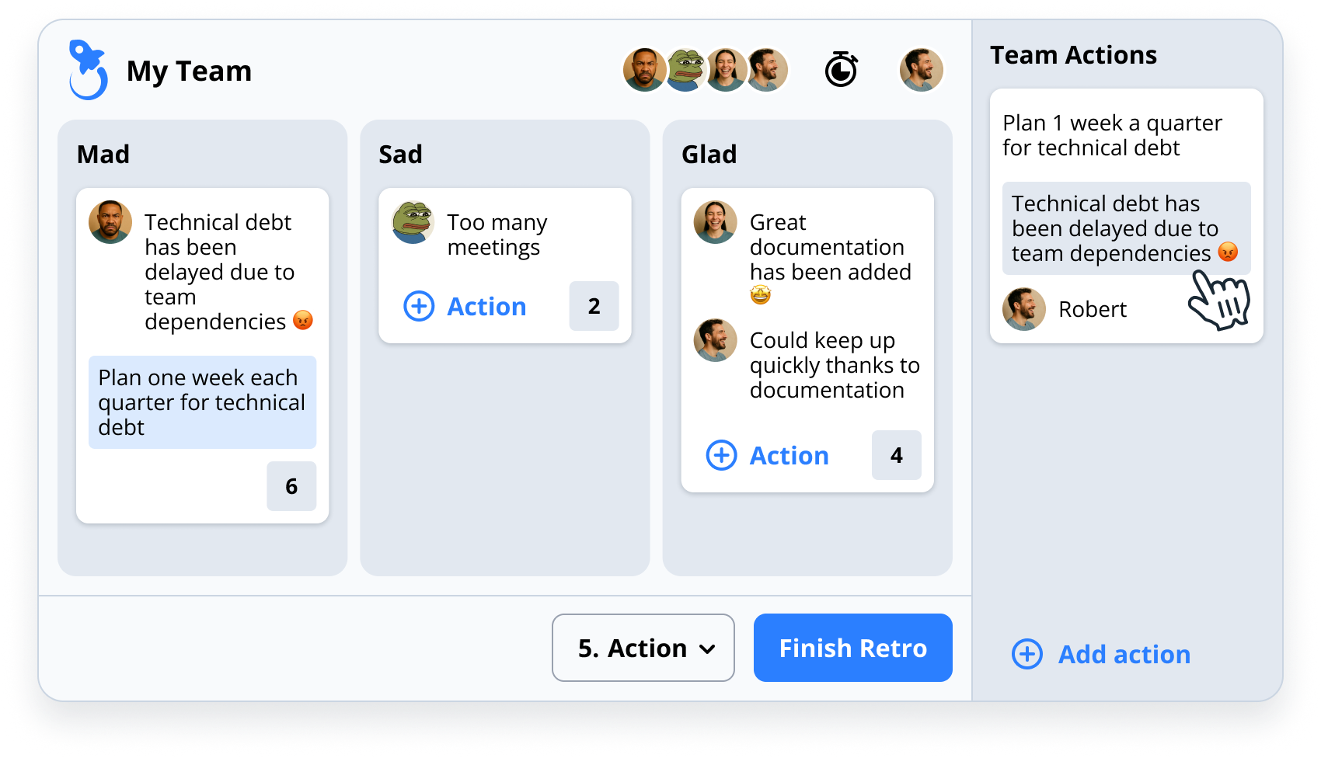Click the Action plus icon in the Glad column
1321x758 pixels.
click(720, 456)
